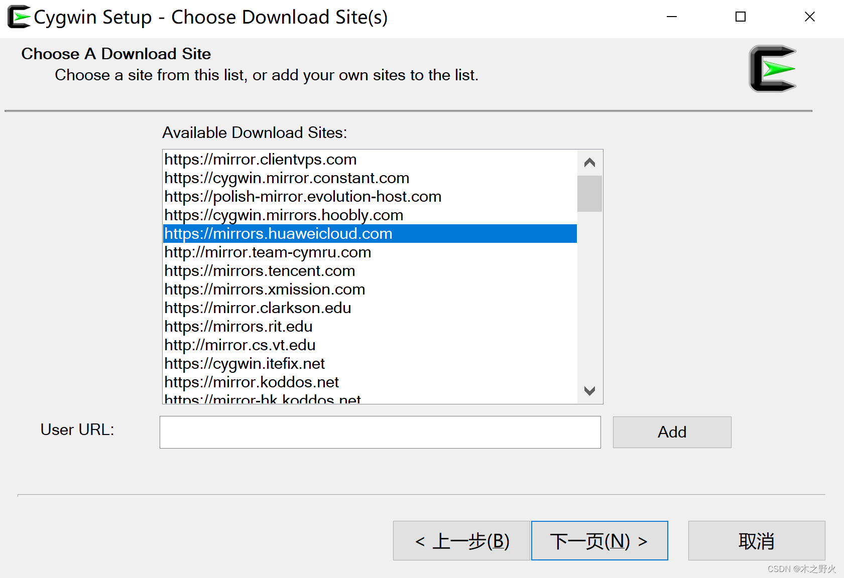Select https://polish-mirror.evolution-host.com
844x578 pixels.
[x=370, y=197]
